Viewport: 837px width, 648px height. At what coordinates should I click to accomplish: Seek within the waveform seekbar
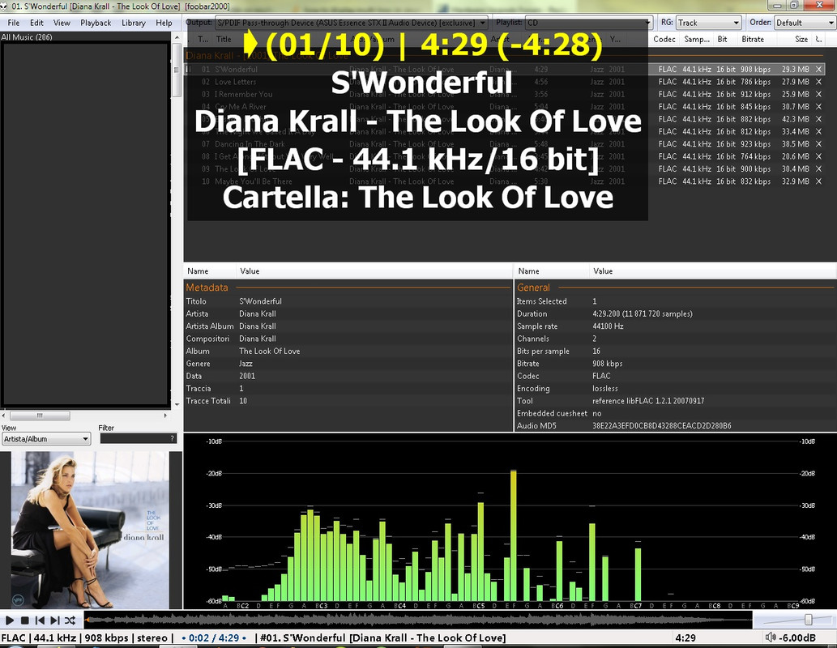[x=418, y=620]
